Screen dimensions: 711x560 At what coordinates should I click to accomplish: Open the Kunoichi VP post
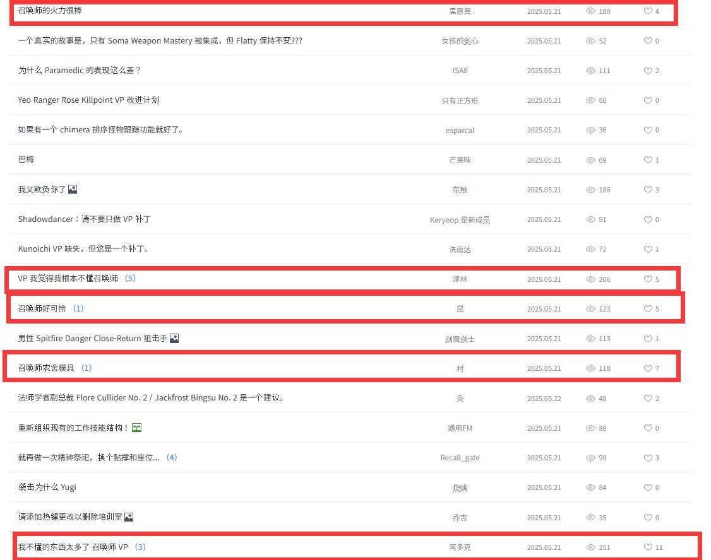pos(83,249)
